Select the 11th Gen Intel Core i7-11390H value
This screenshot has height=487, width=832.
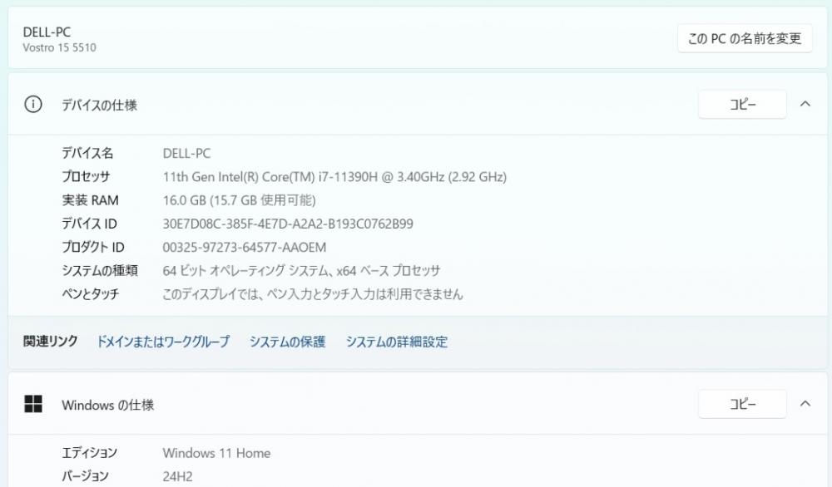click(334, 177)
